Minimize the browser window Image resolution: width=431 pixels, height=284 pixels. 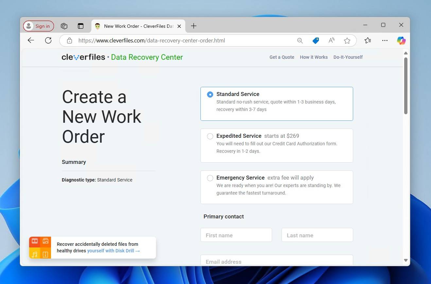[365, 25]
